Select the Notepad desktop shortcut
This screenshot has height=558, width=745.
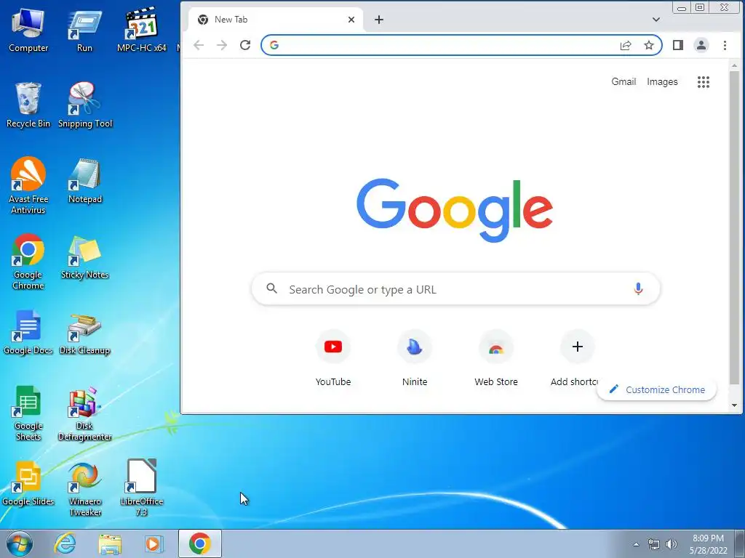[x=84, y=181]
